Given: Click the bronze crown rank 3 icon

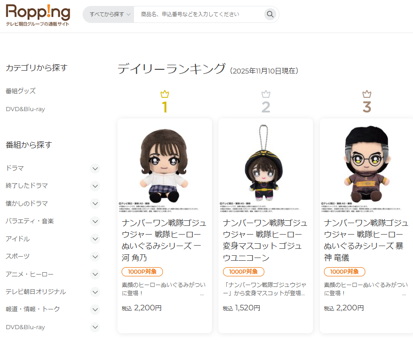Looking at the screenshot, I should (367, 94).
